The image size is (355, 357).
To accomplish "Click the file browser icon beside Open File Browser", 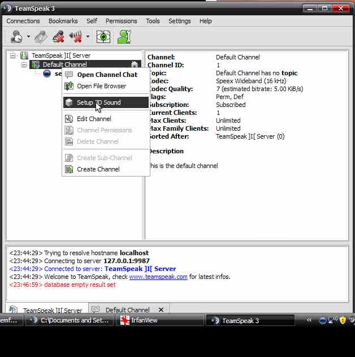I will point(69,86).
